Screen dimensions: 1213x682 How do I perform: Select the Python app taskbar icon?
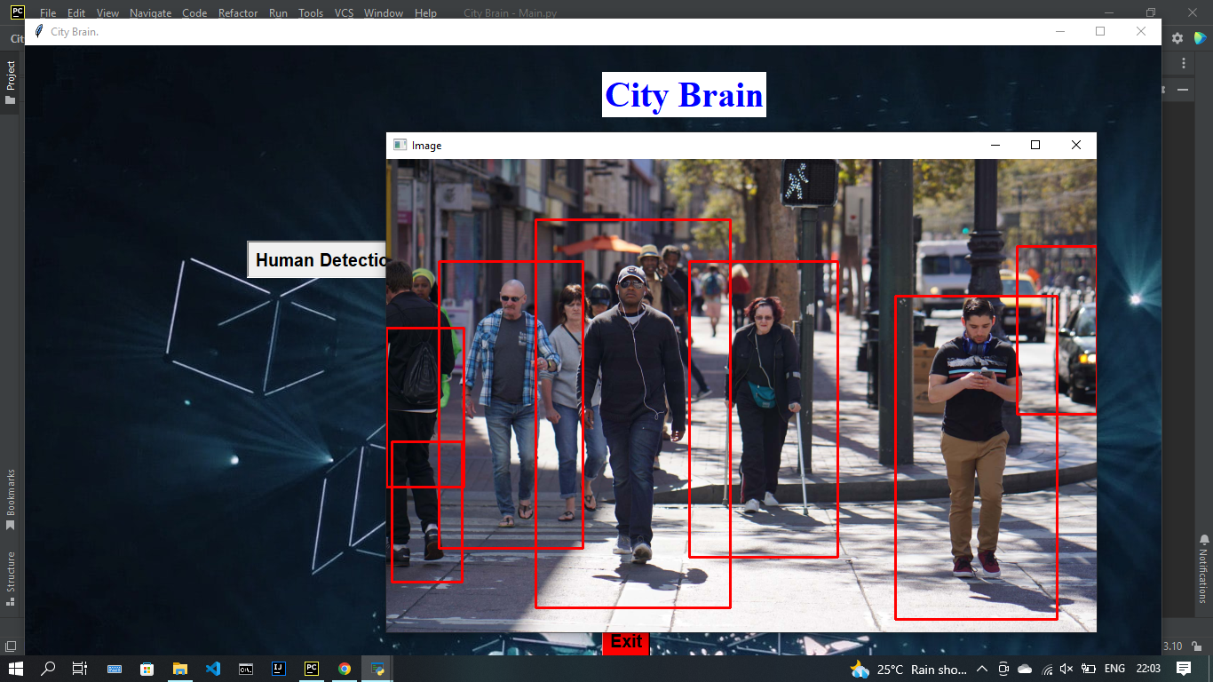[x=377, y=669]
